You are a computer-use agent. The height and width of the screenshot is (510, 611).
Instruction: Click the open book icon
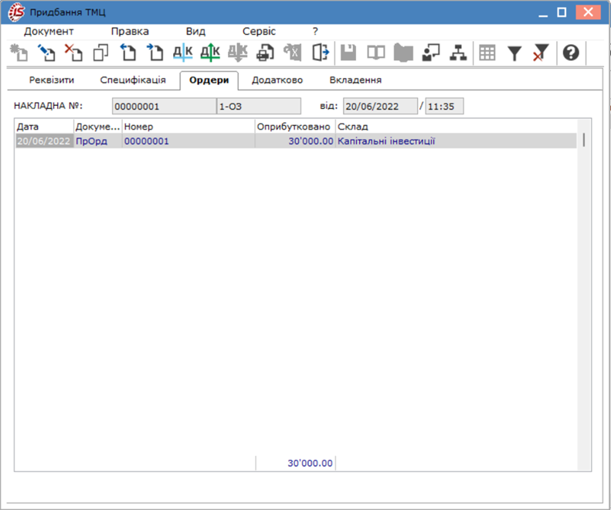[x=376, y=53]
